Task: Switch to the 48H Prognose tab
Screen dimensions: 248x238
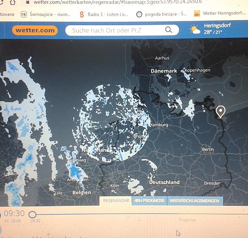Action: click(150, 201)
